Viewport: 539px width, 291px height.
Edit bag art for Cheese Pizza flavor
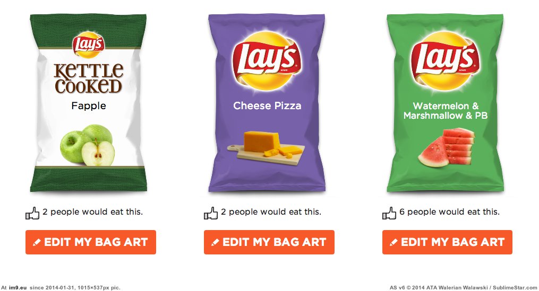coord(269,242)
